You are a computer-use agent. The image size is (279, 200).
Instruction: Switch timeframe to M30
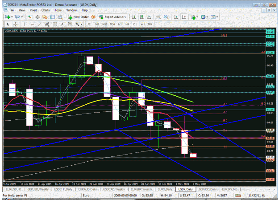(x=112, y=24)
